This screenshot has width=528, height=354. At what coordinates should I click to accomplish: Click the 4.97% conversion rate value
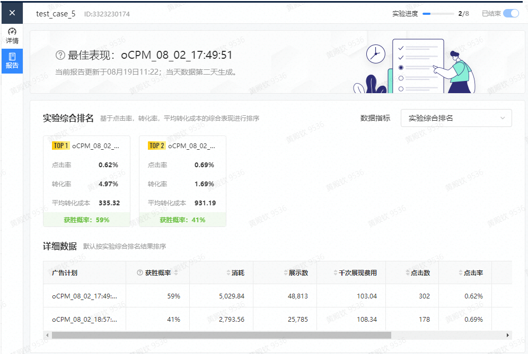(108, 184)
